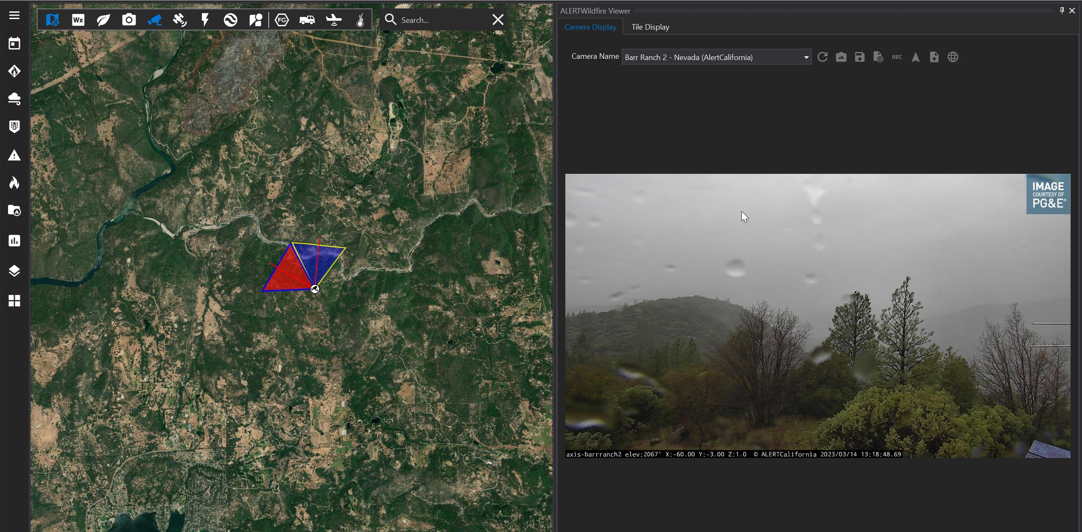Viewport: 1082px width, 532px height.
Task: Select the satellite toolbar icon
Action: click(180, 20)
